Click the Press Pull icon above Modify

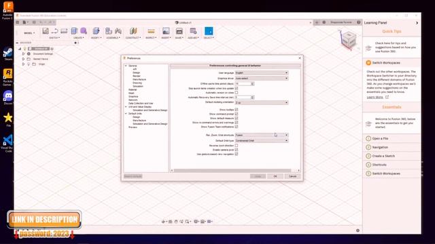click(x=96, y=31)
